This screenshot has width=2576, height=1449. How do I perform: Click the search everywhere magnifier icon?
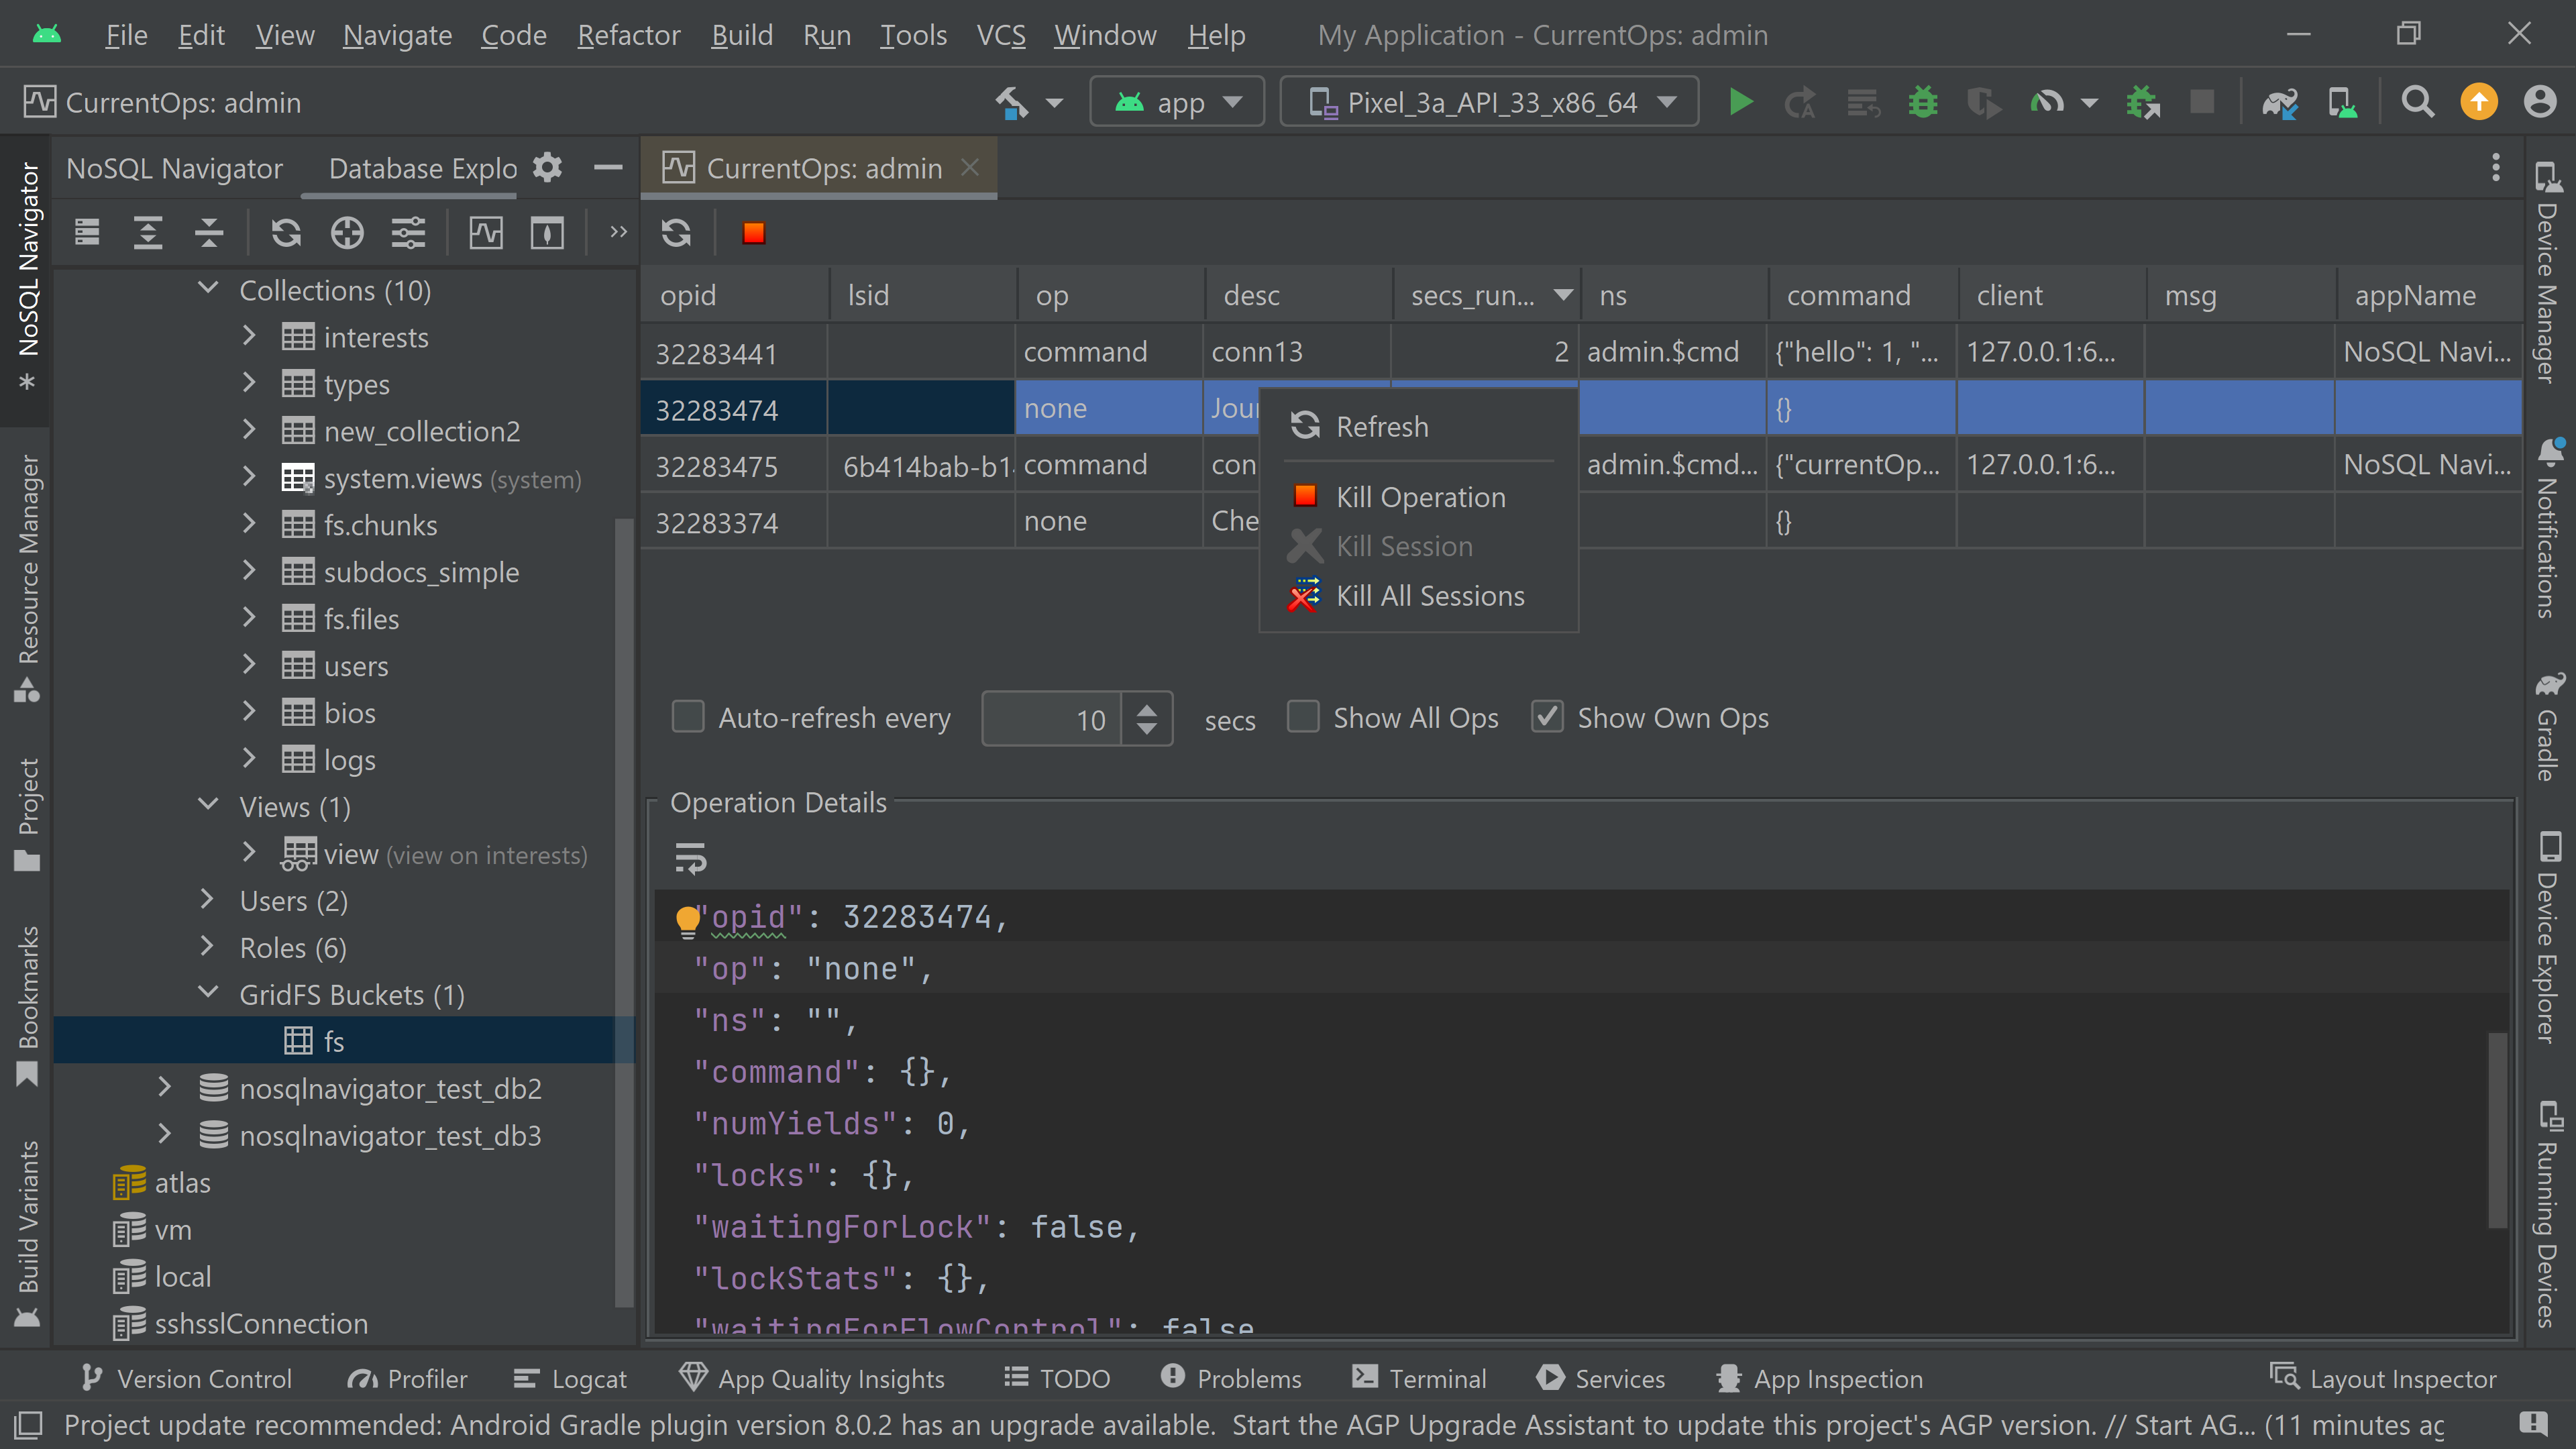click(2417, 102)
